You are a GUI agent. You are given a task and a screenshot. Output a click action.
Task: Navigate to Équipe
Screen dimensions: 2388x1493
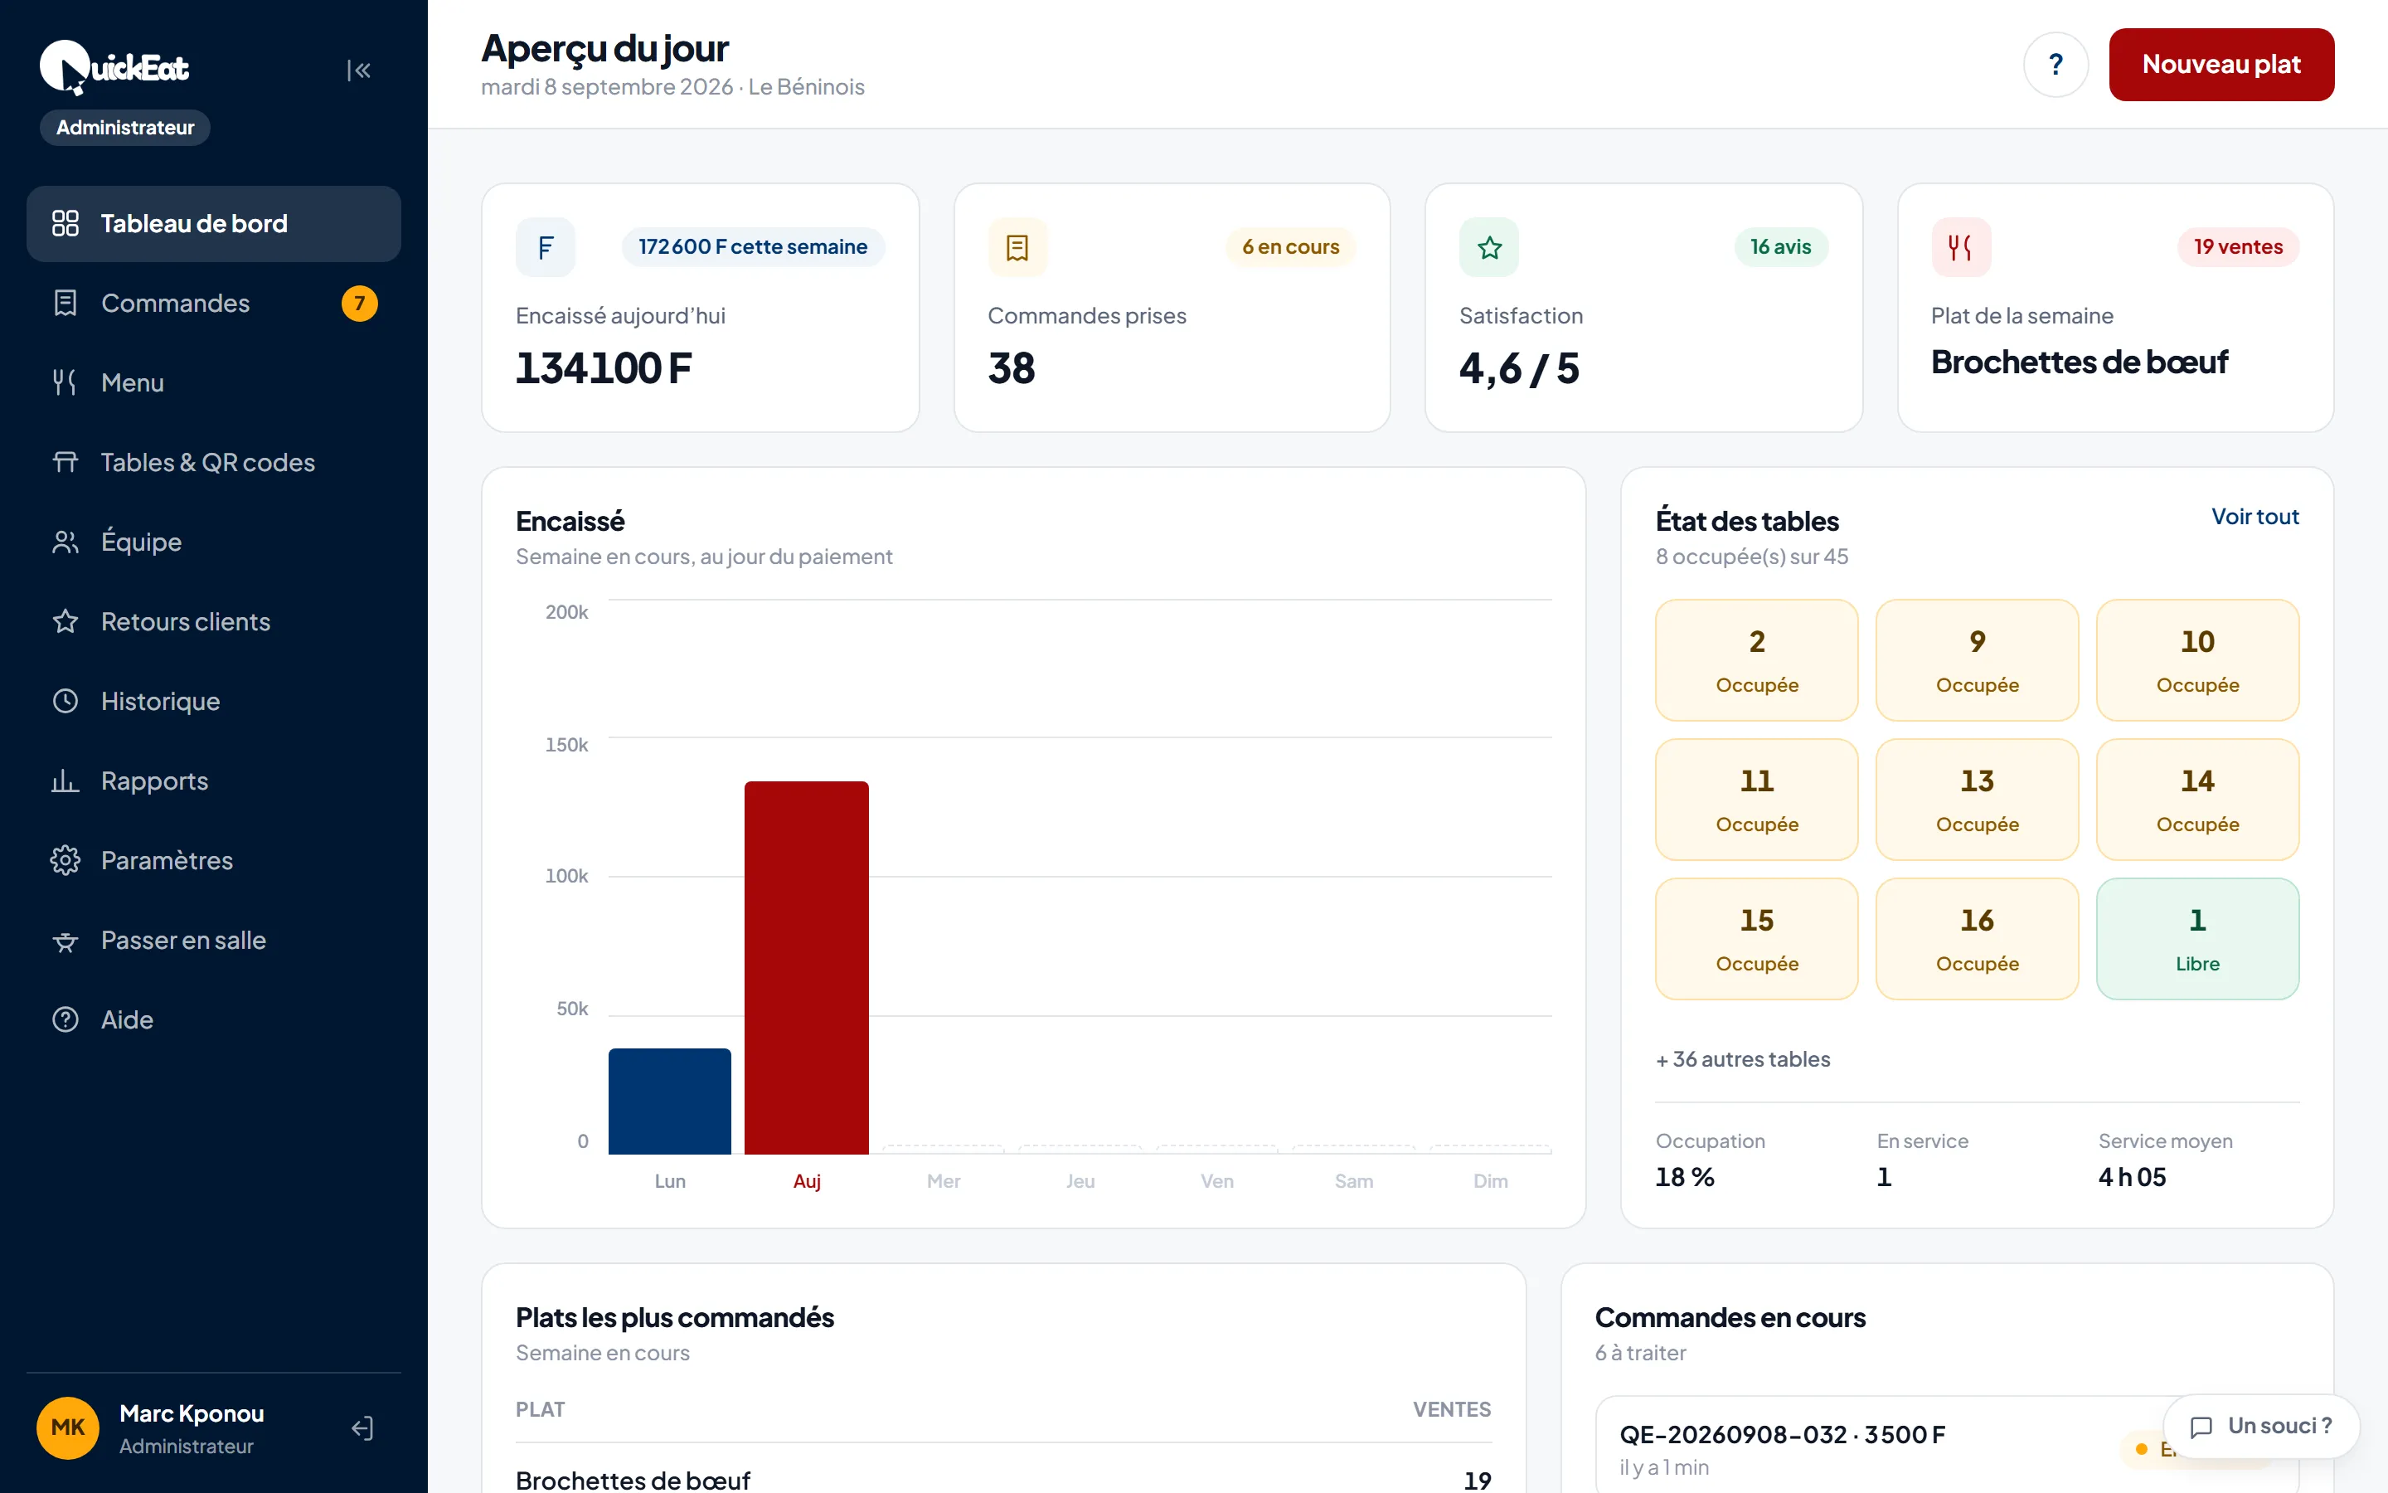213,542
